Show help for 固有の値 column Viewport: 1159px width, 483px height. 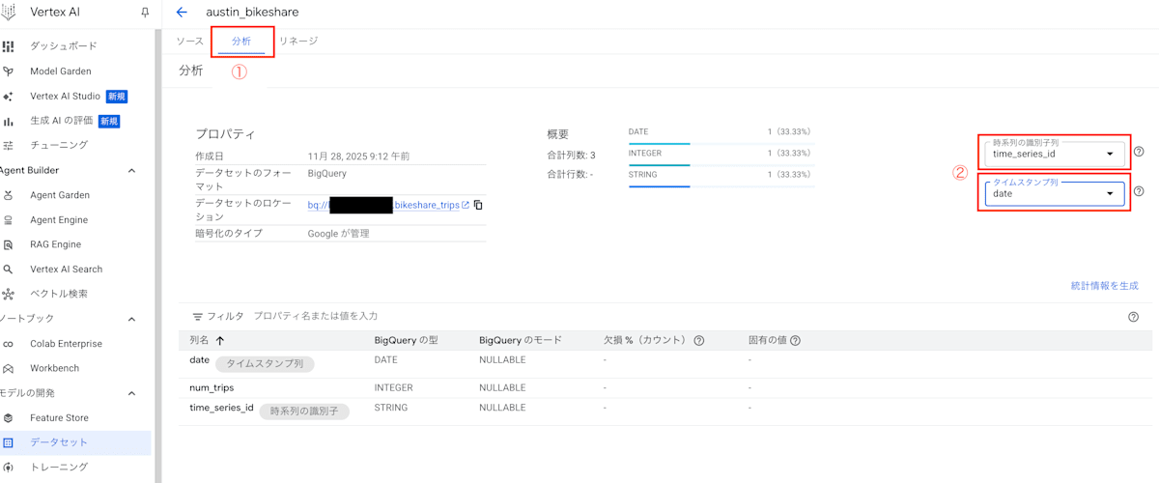[x=795, y=341]
